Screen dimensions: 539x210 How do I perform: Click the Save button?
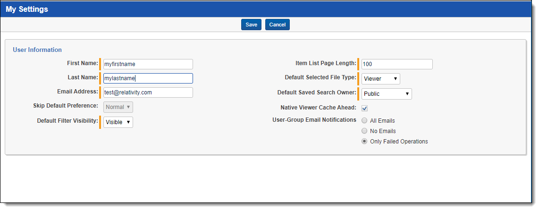[251, 25]
